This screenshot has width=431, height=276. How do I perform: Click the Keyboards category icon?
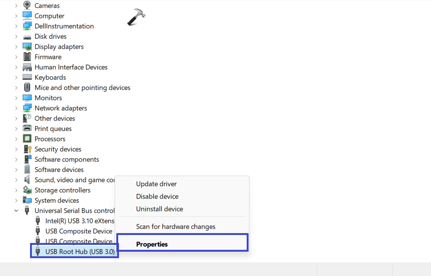27,77
